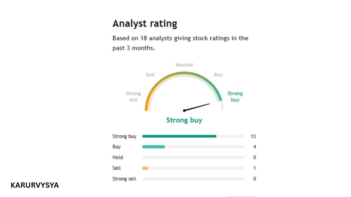Click the black gauge needle pointer
Image resolution: width=351 pixels, height=197 pixels.
coord(197,107)
